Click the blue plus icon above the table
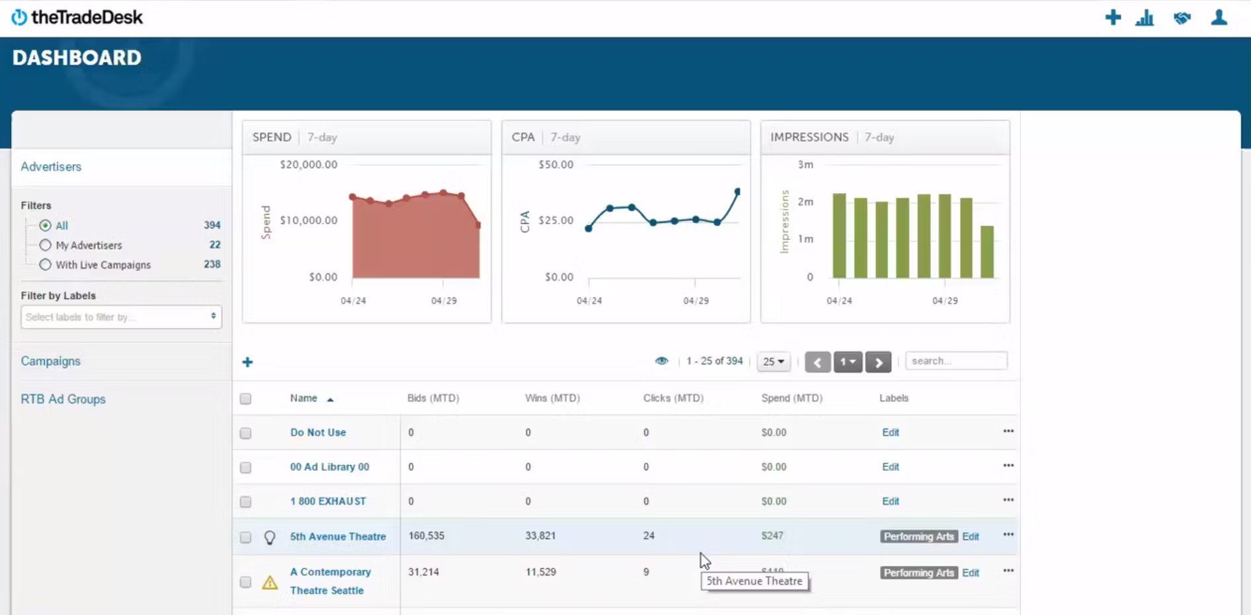Viewport: 1251px width, 615px height. coord(247,362)
